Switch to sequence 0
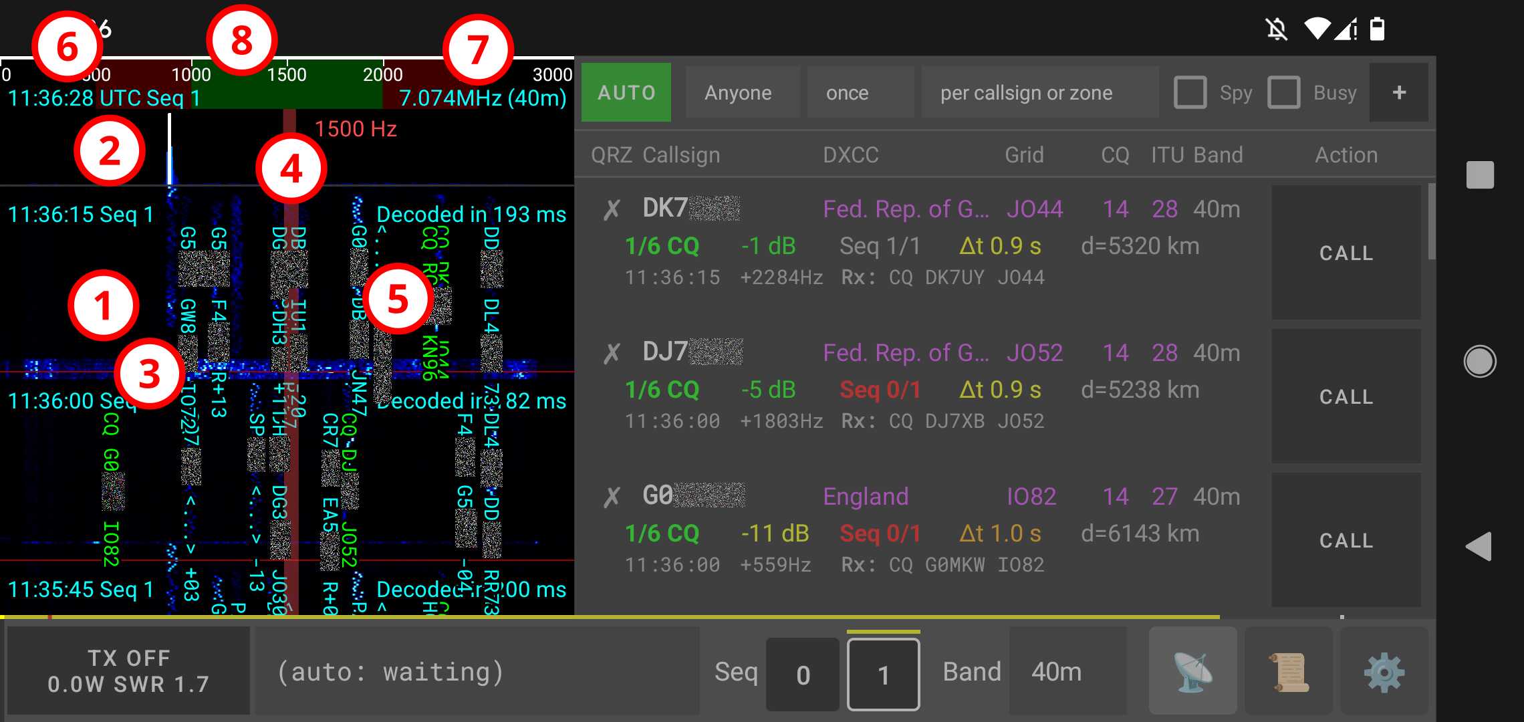Image resolution: width=1524 pixels, height=722 pixels. [x=802, y=673]
